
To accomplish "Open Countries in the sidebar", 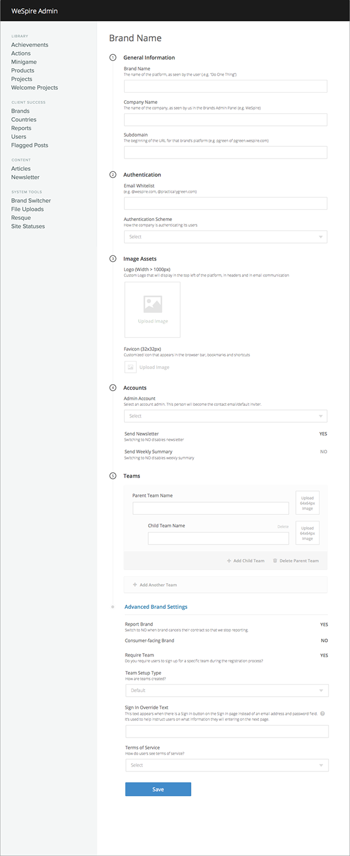I will click(24, 120).
